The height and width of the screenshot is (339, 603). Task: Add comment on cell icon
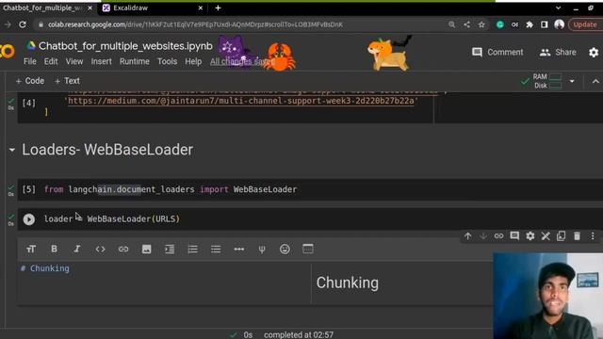[x=514, y=236]
